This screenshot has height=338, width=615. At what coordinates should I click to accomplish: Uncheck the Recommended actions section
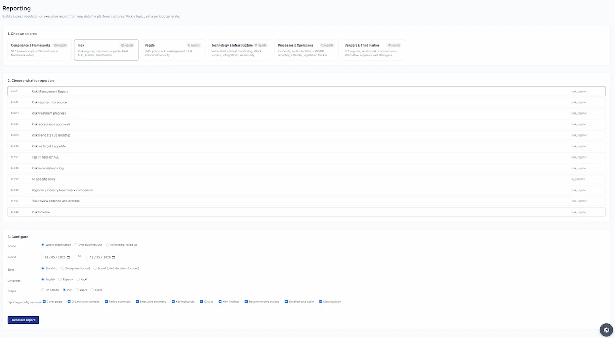point(247,302)
